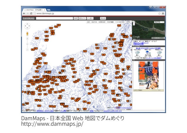Pick up the Street View pegman icon

[x=27, y=34]
